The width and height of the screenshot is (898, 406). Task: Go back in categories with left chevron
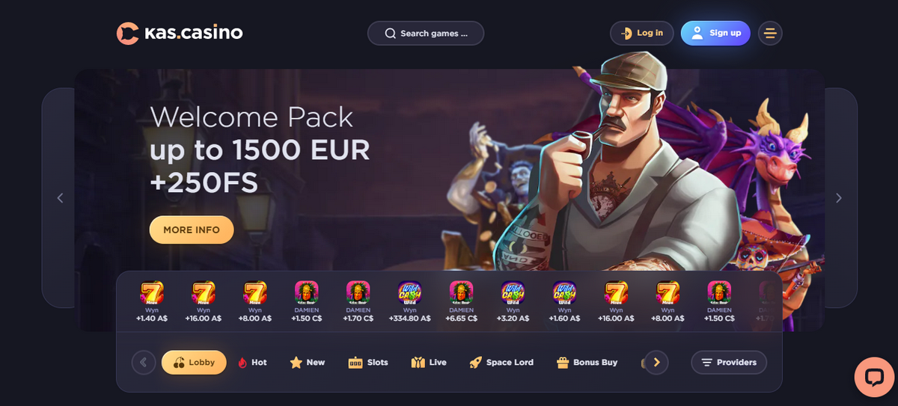coord(144,363)
